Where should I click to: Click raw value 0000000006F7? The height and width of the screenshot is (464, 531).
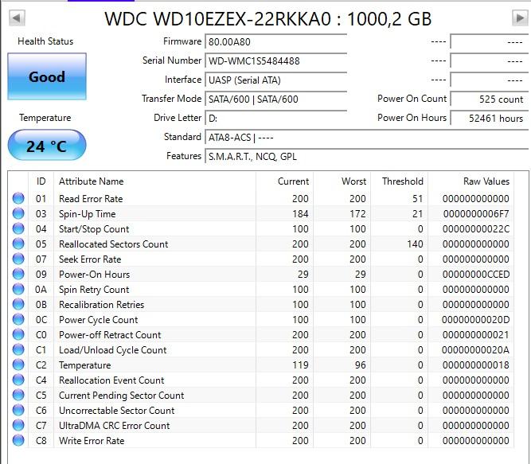point(476,214)
